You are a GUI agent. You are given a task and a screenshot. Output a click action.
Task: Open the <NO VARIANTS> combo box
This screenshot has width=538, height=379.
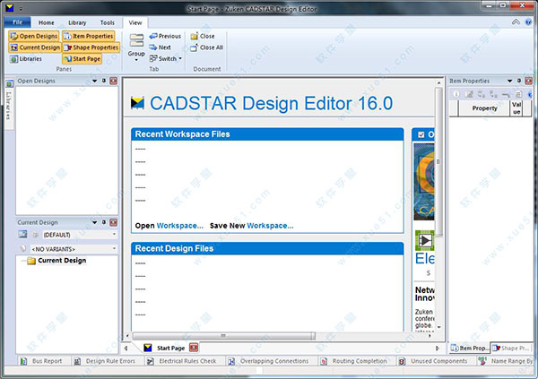pyautogui.click(x=74, y=249)
